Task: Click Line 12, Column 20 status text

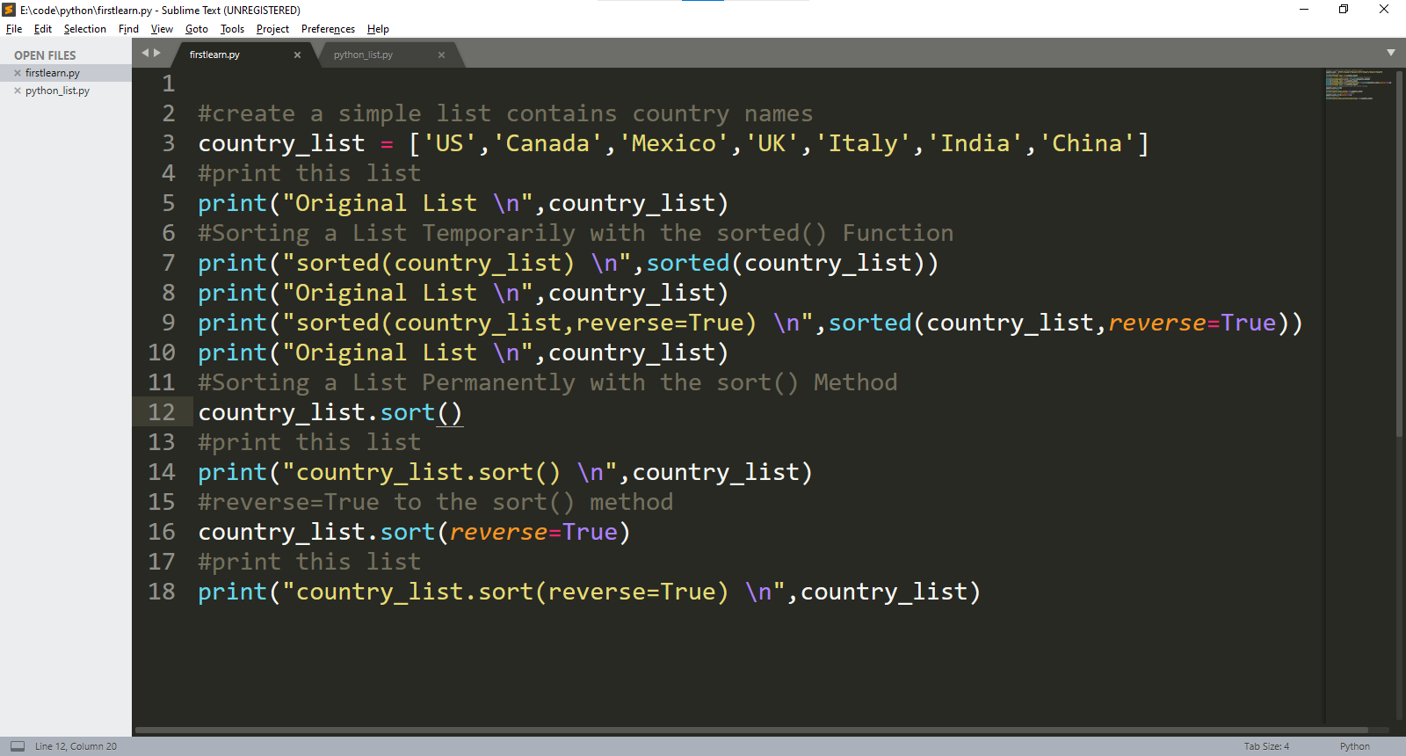Action: click(x=76, y=746)
